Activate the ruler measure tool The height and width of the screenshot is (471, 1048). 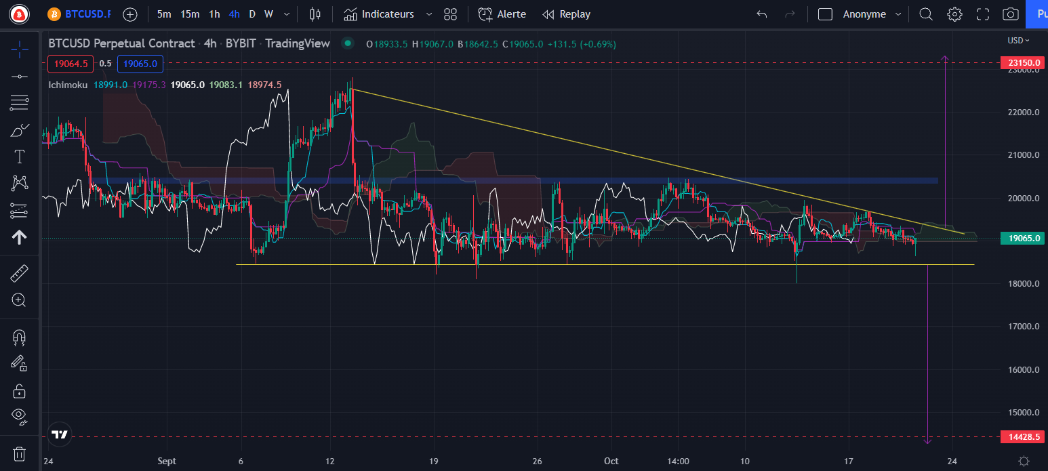20,273
